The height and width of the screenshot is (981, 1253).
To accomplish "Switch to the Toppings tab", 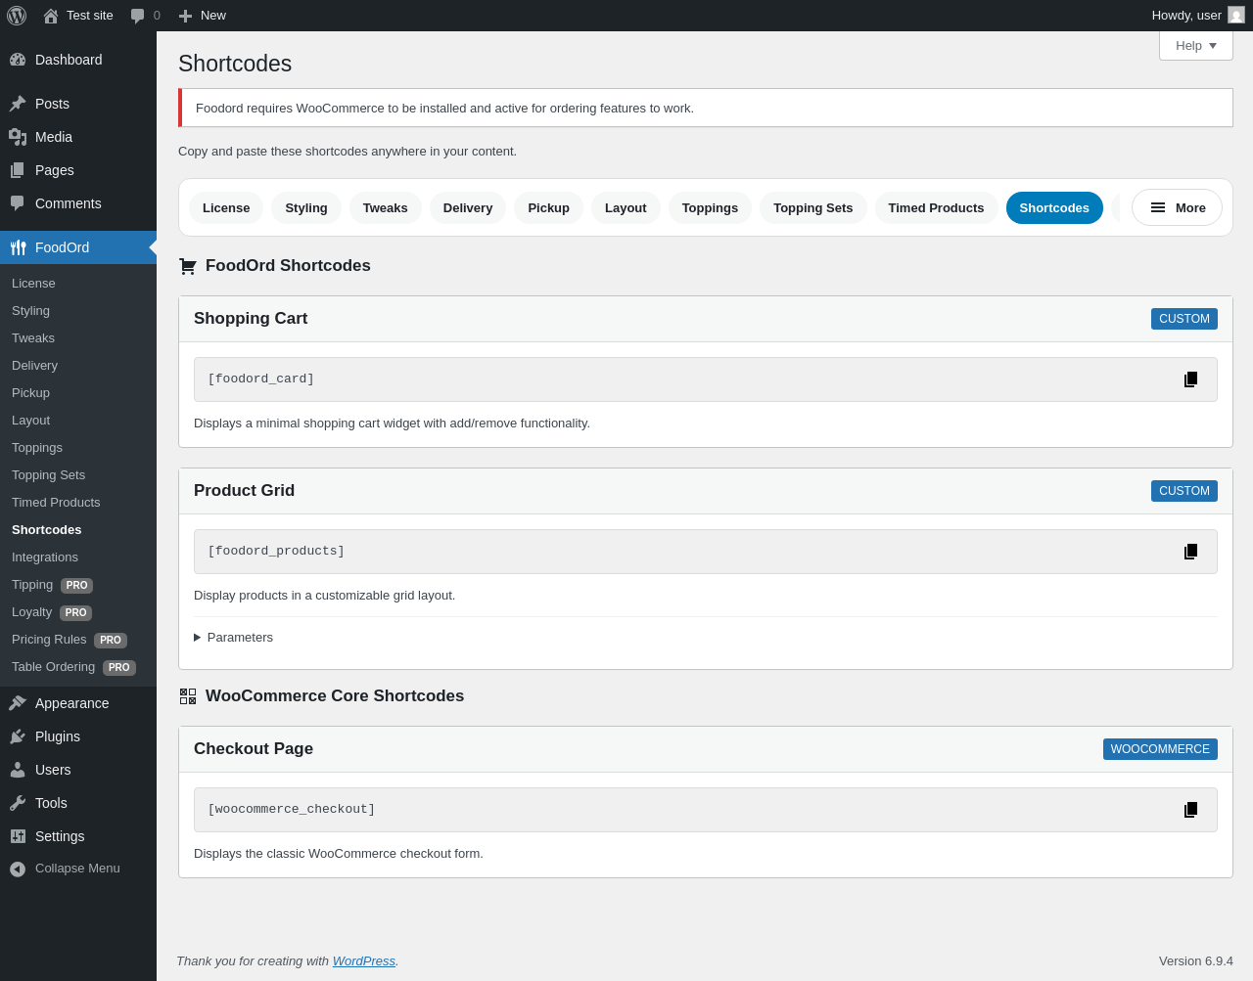I will pyautogui.click(x=710, y=207).
